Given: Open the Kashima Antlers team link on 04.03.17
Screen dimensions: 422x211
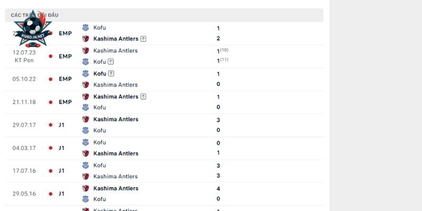Looking at the screenshot, I should point(116,154).
